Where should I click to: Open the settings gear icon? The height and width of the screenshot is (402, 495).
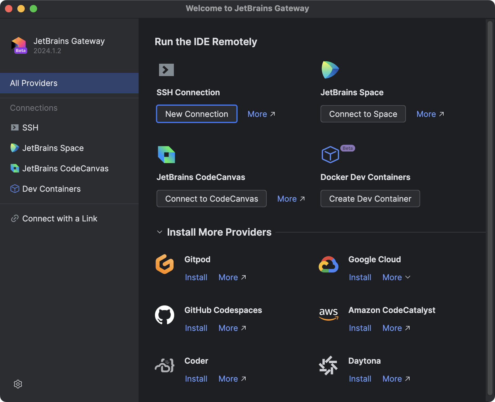click(x=18, y=384)
